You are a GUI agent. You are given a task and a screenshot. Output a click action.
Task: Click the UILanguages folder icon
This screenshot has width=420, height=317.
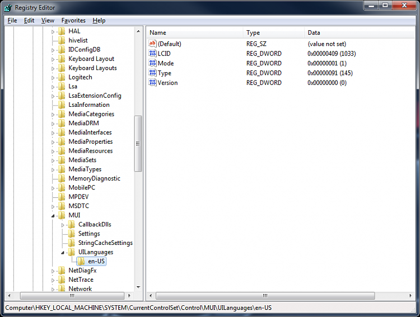point(72,252)
